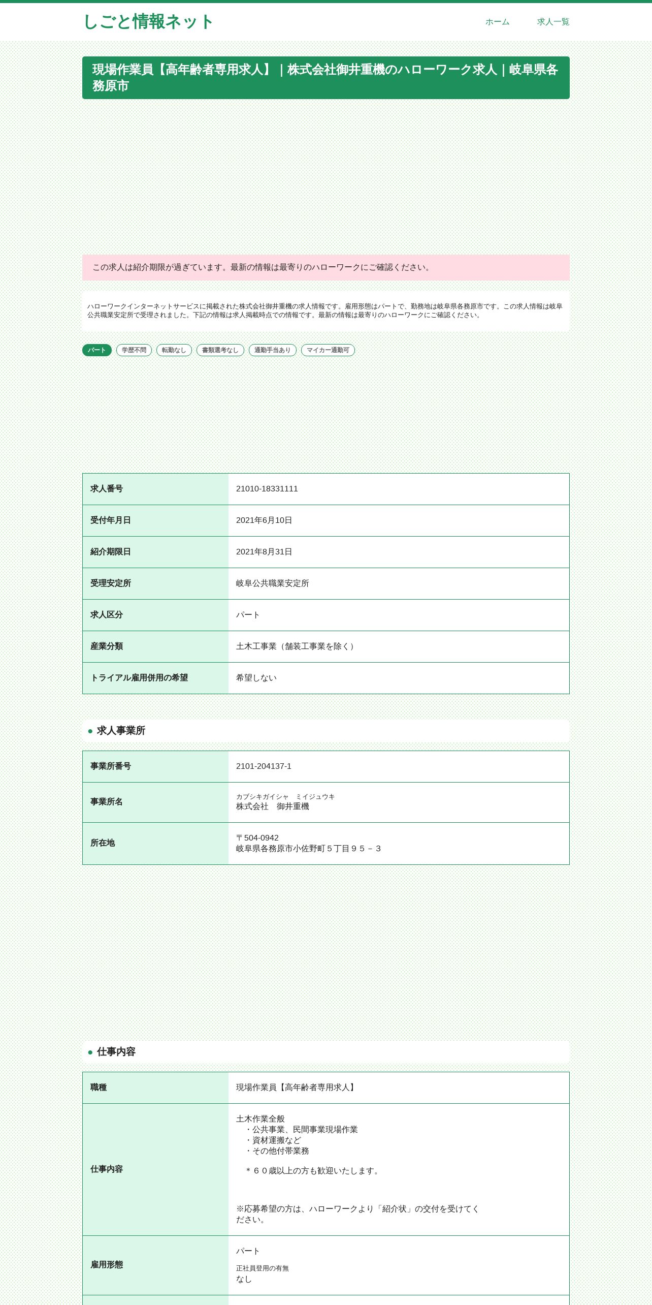Viewport: 652px width, 1305px height.
Task: Click the 事業所番号 row label
Action: (111, 766)
